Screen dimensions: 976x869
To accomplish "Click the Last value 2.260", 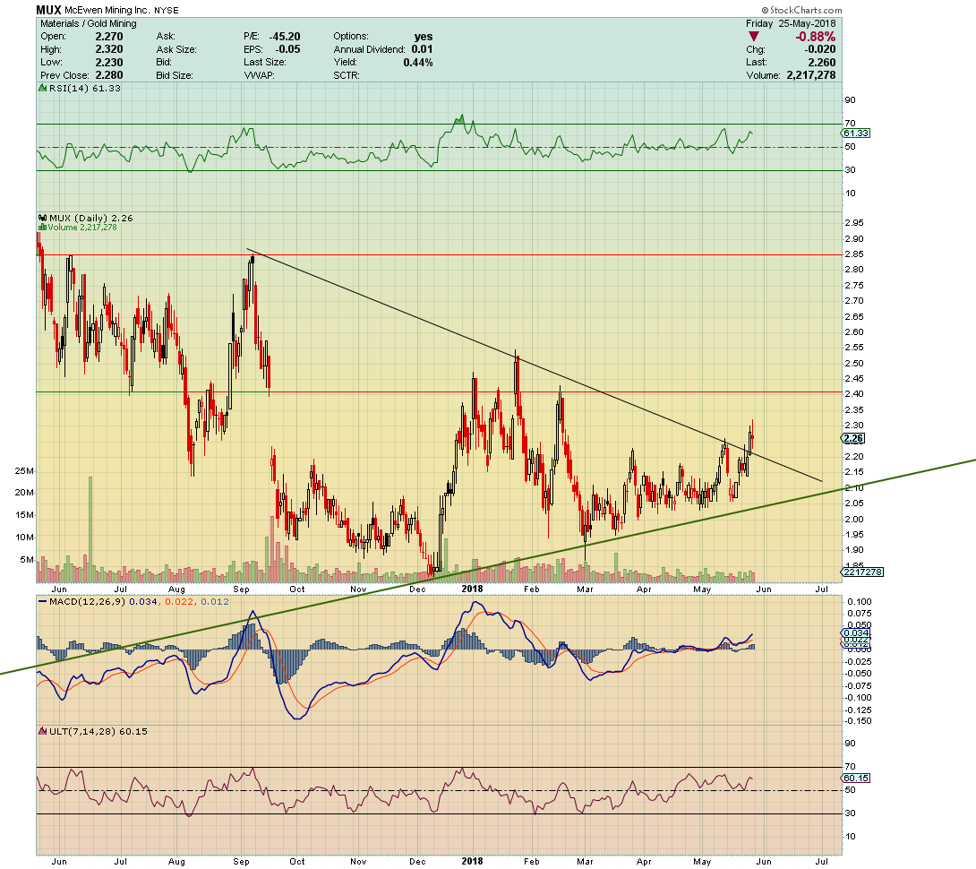I will pyautogui.click(x=822, y=63).
